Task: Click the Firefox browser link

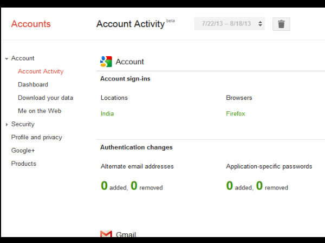Action: coord(236,114)
